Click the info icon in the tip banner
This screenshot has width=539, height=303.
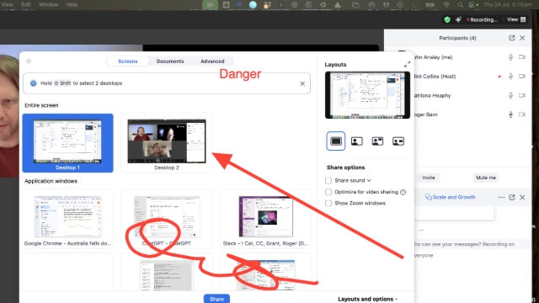(34, 83)
